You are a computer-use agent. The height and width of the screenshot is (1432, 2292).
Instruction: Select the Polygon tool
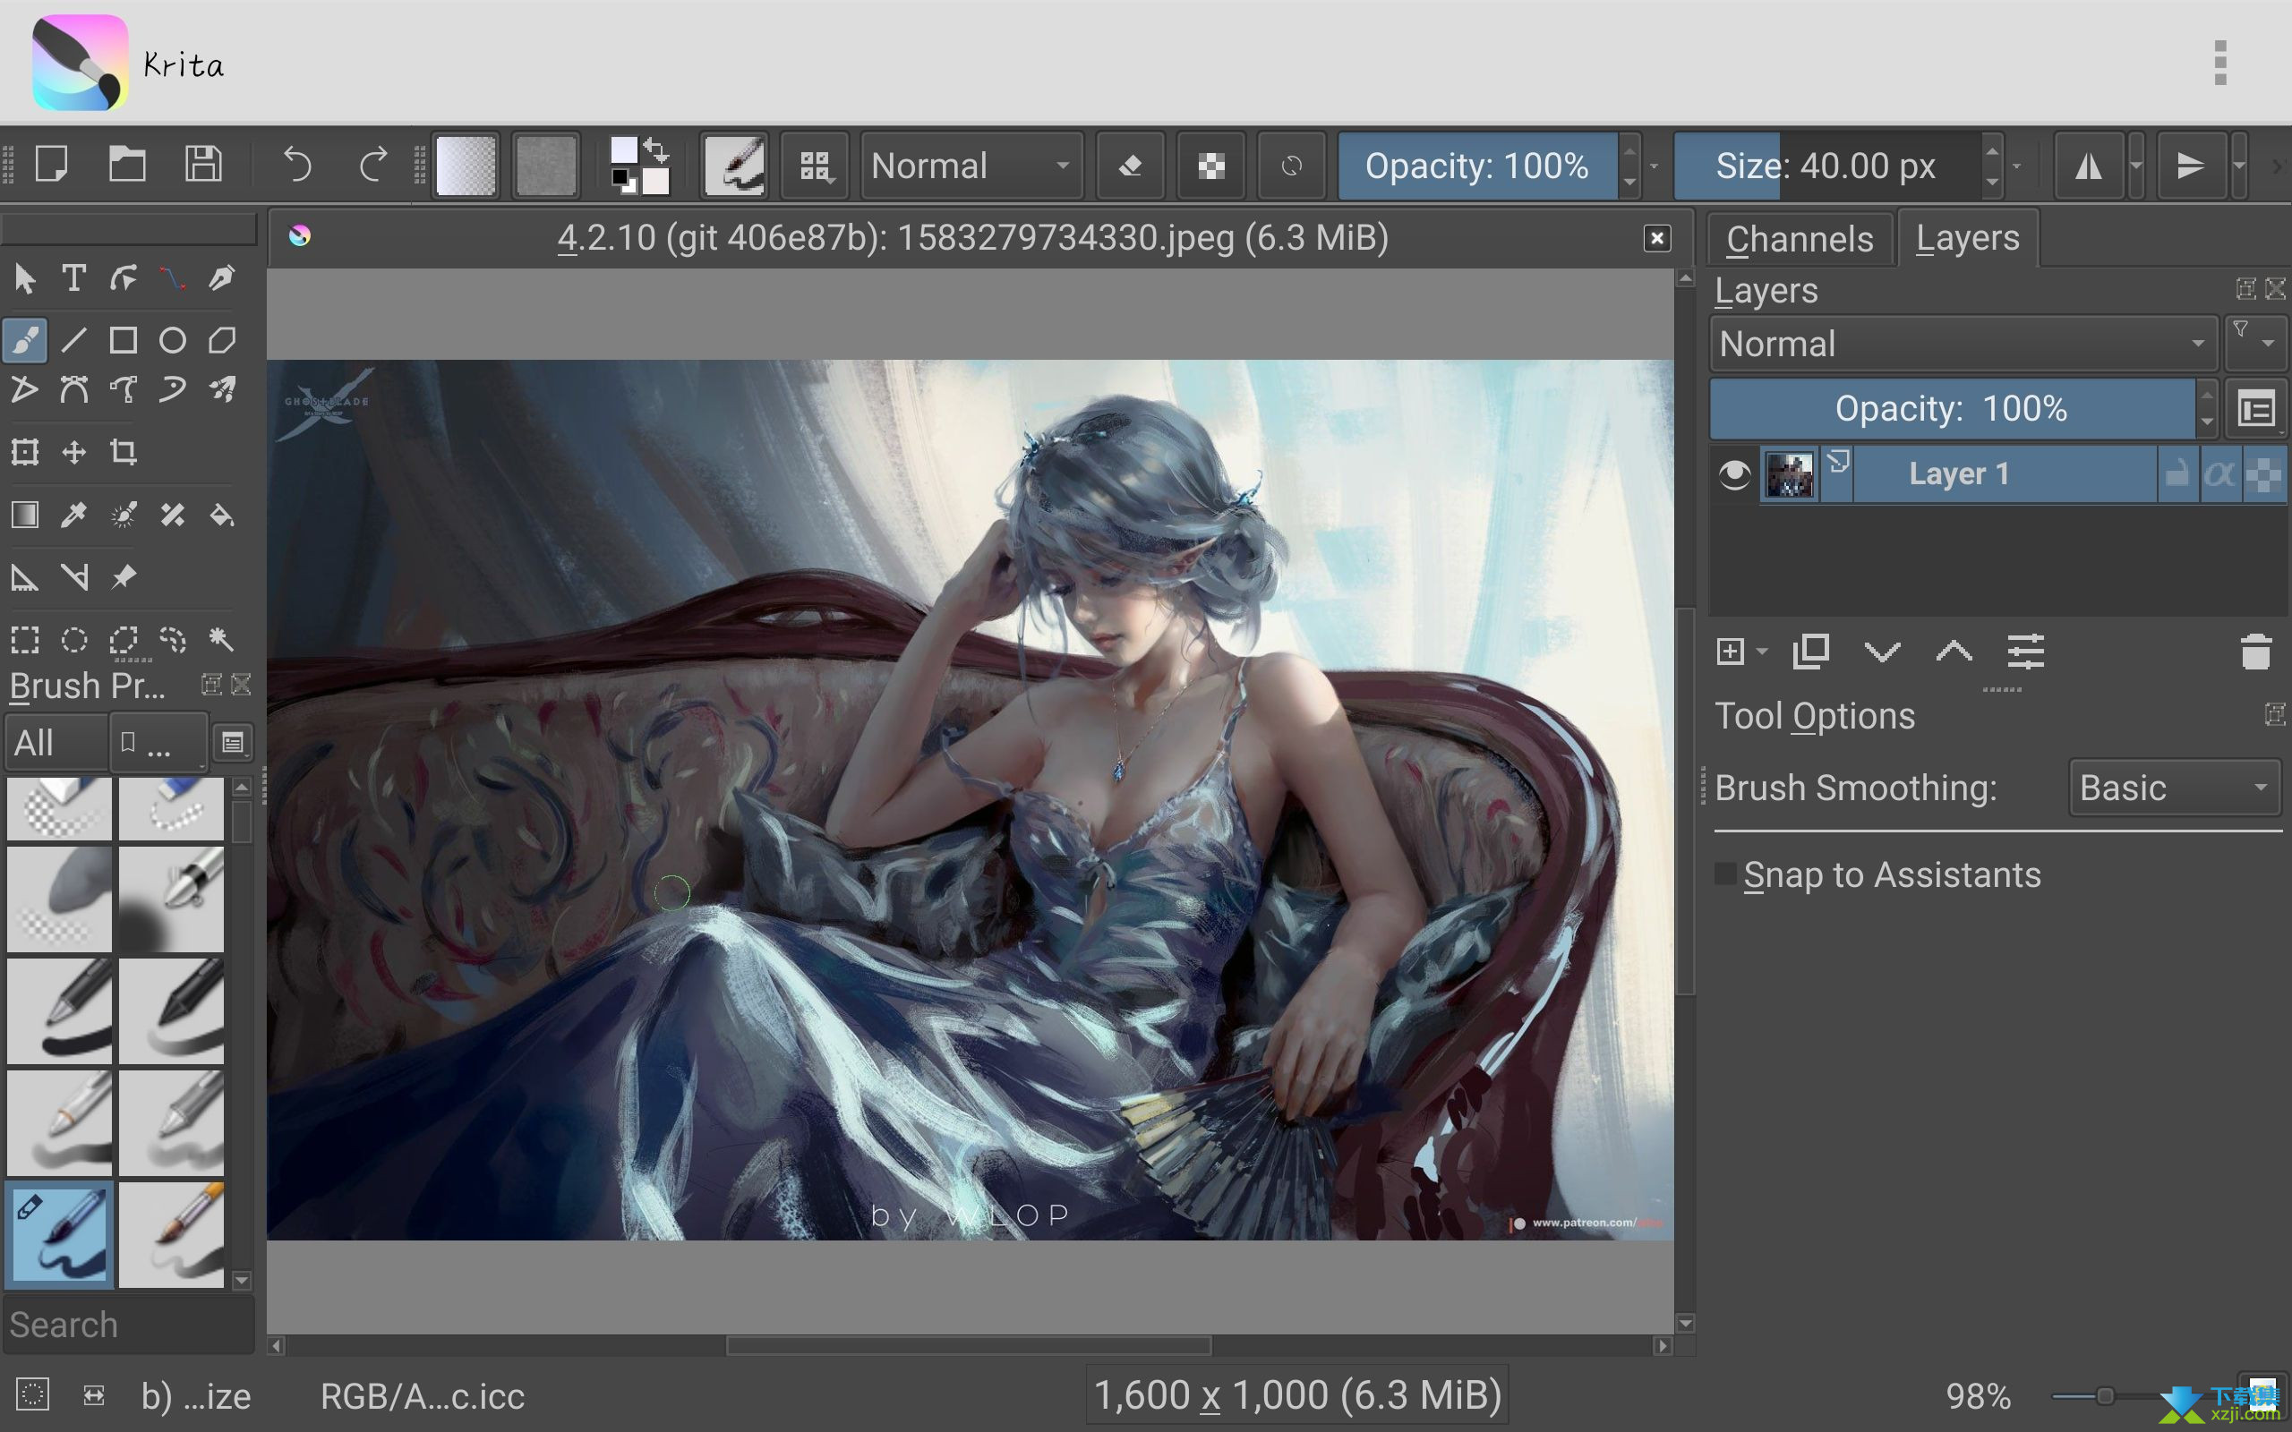[x=222, y=340]
